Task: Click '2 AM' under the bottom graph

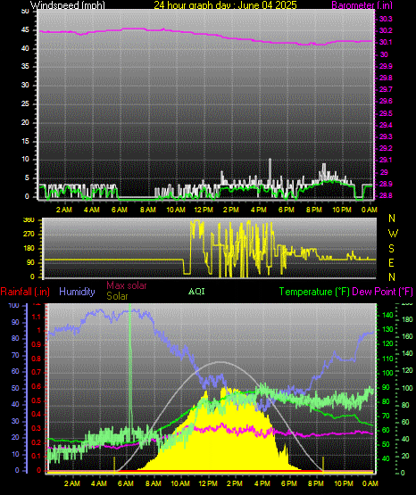Action: (x=72, y=483)
